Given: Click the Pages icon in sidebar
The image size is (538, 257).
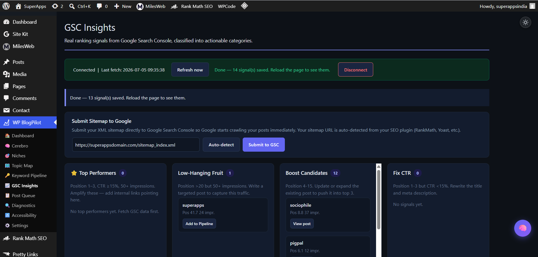Looking at the screenshot, I should pos(7,86).
